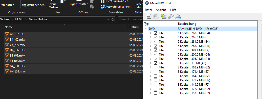Open the address bar history dropdown
Viewport: 262px width, 99px height.
coord(108,19)
